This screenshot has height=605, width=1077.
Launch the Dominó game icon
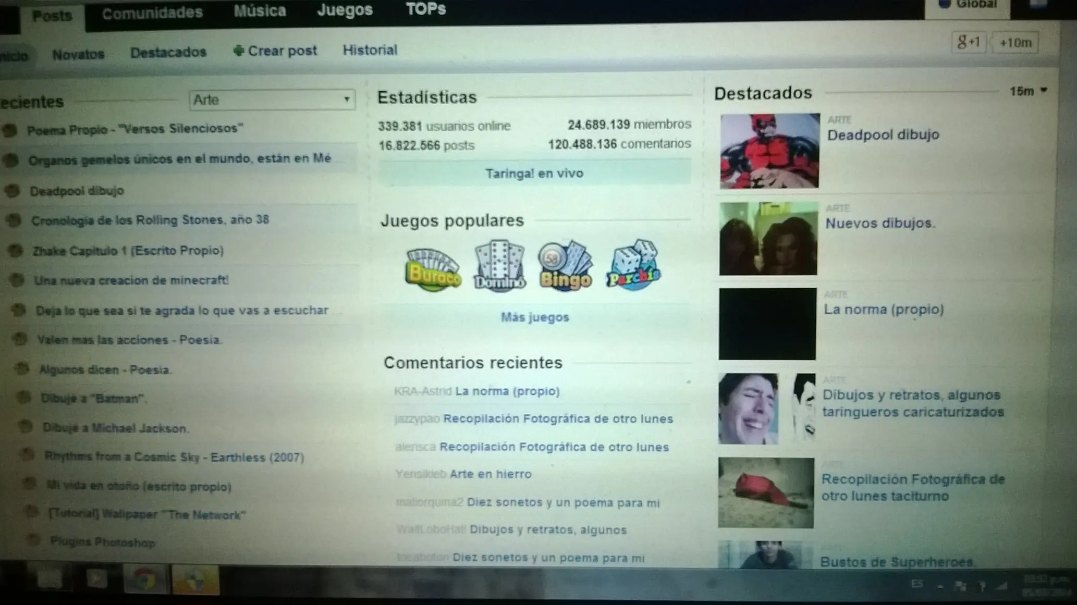499,265
